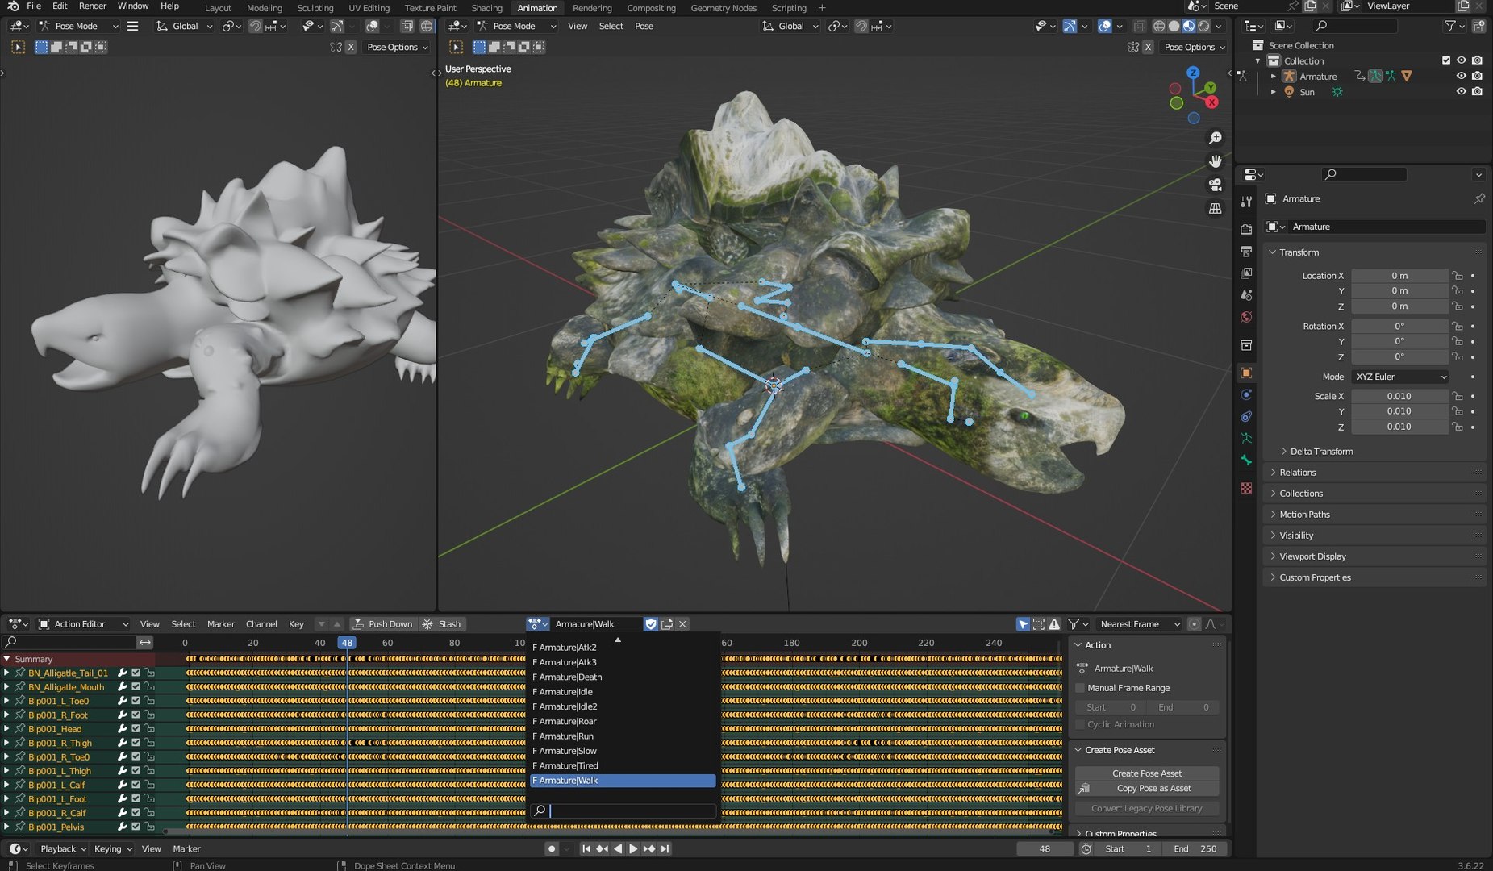Open the View Layer properties tab
1493x871 pixels.
tap(1246, 273)
